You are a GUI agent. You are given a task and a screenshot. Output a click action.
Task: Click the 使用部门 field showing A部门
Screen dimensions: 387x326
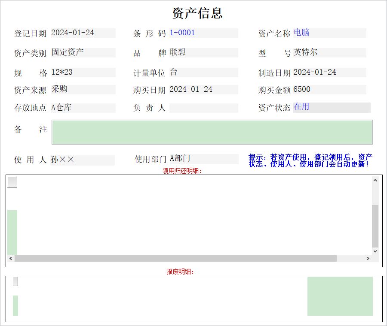204,159
